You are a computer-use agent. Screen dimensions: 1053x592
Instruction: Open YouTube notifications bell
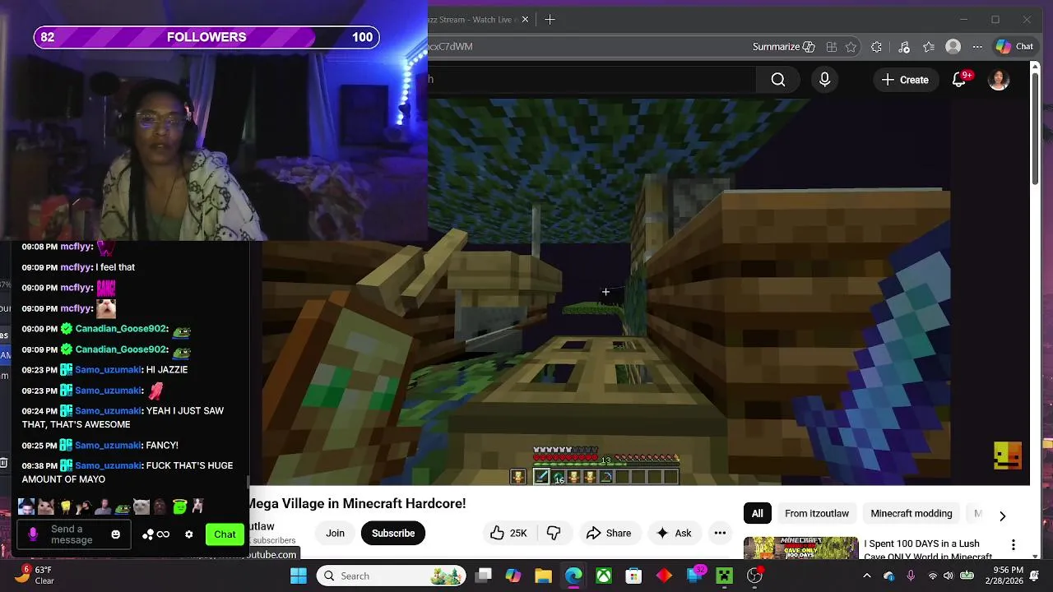(x=959, y=80)
